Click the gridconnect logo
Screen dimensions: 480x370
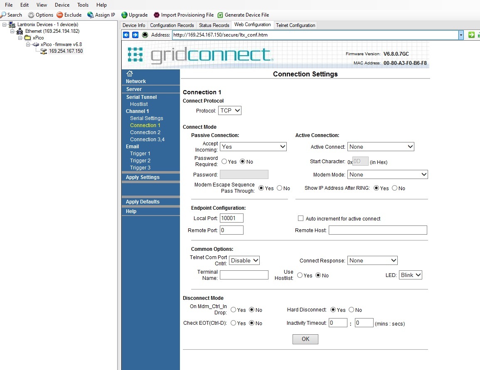pyautogui.click(x=200, y=55)
